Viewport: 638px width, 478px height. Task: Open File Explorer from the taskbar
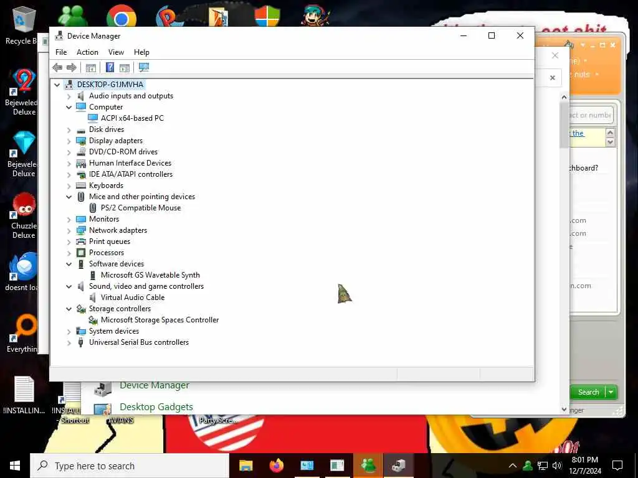[245, 466]
